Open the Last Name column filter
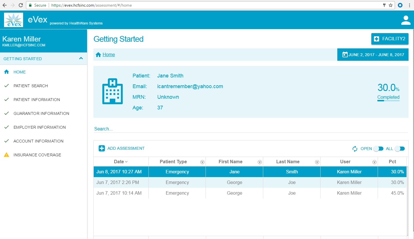The height and width of the screenshot is (239, 414). (x=317, y=162)
